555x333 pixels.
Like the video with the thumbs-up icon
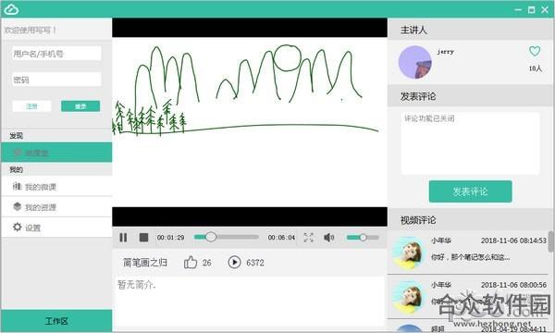(x=191, y=263)
